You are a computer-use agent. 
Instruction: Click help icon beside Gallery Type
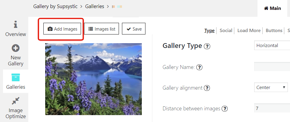207,46
